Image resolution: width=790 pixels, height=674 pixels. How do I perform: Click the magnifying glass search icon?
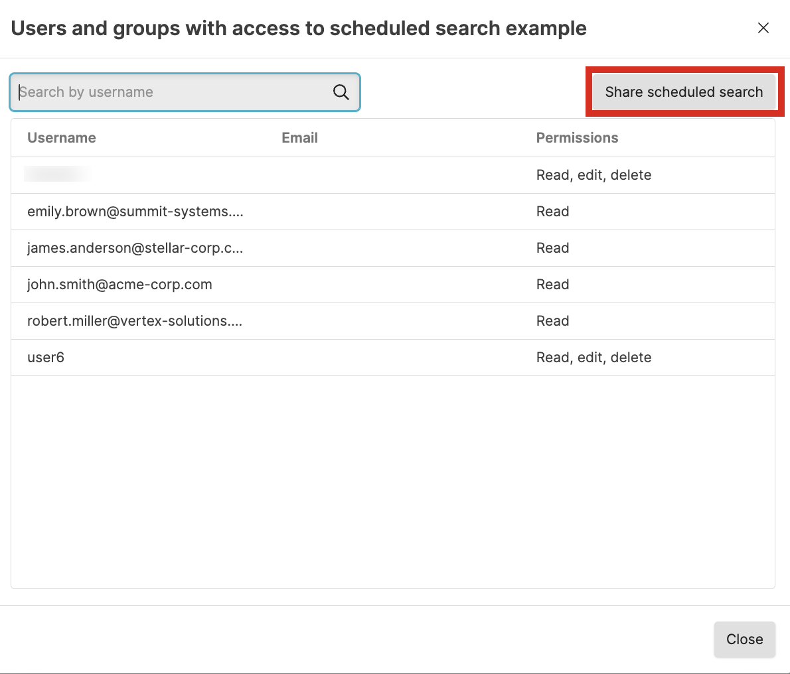click(341, 92)
